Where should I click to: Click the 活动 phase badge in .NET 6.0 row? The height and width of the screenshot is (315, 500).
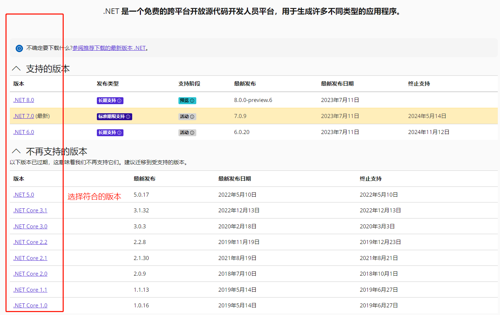point(187,133)
